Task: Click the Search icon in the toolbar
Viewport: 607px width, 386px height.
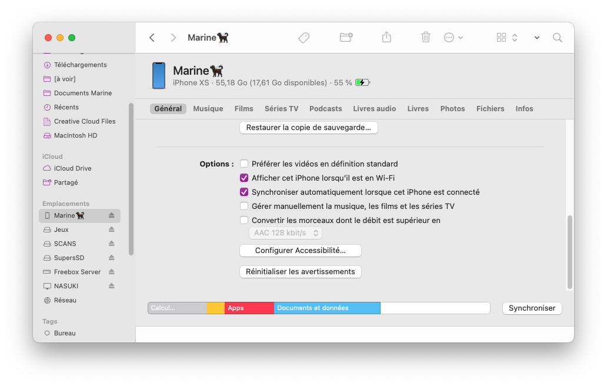Action: pyautogui.click(x=557, y=37)
